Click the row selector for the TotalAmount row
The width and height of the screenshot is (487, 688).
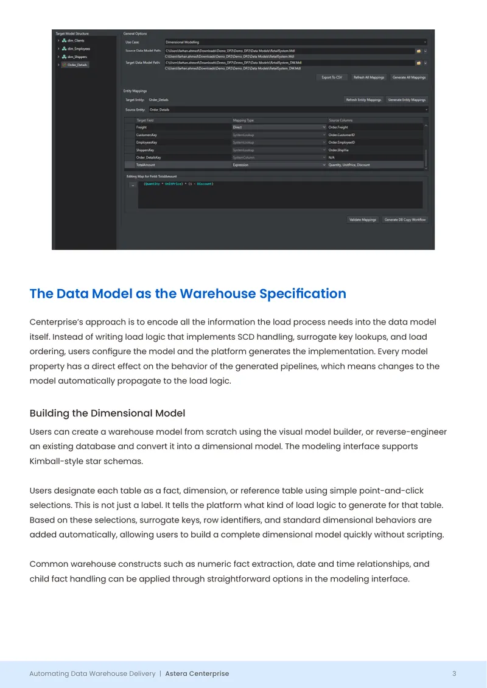coord(130,165)
